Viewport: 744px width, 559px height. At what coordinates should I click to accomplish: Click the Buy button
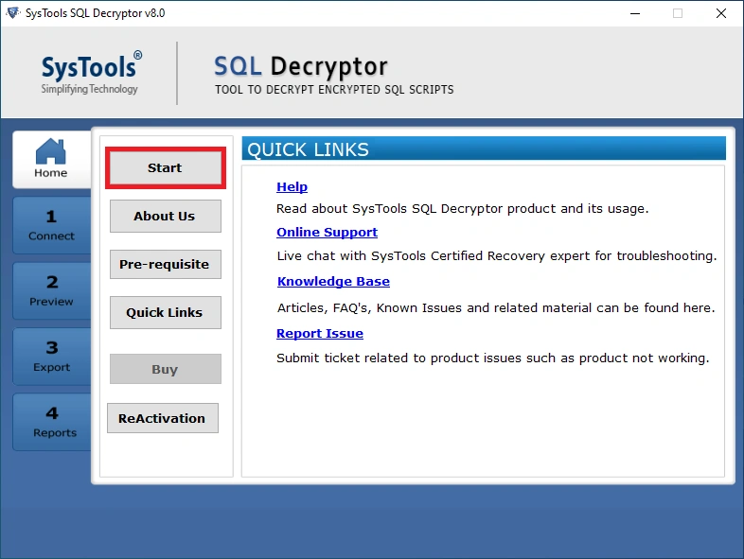165,369
